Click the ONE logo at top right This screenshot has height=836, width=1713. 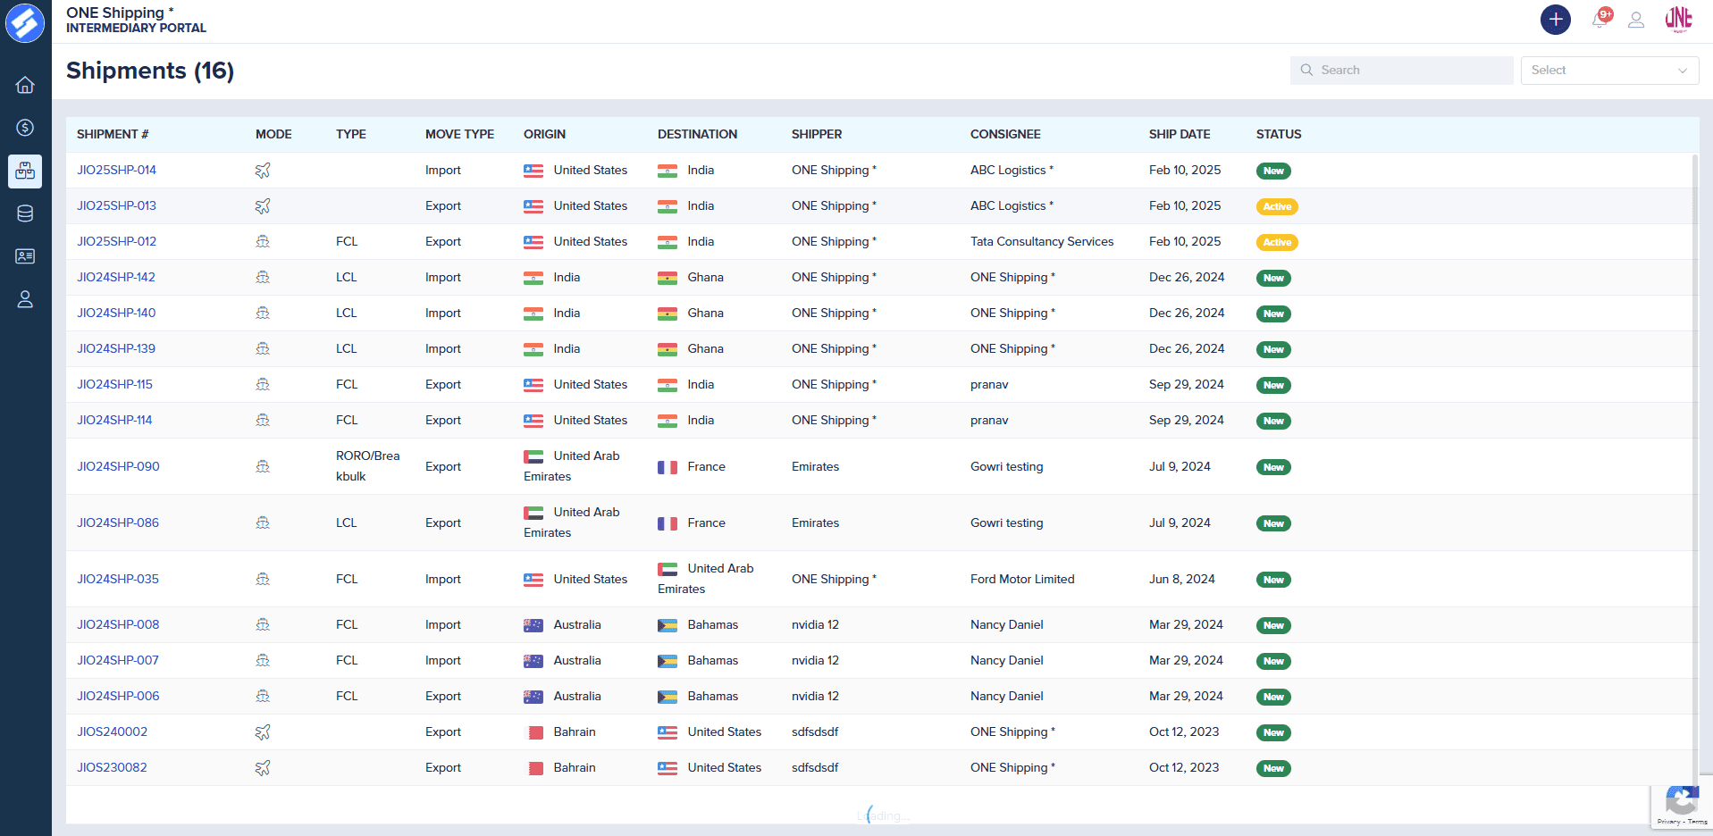point(1679,20)
